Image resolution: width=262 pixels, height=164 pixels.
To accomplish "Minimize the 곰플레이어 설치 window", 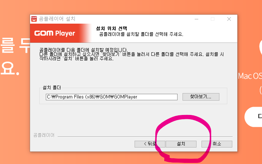I will pyautogui.click(x=196, y=19).
